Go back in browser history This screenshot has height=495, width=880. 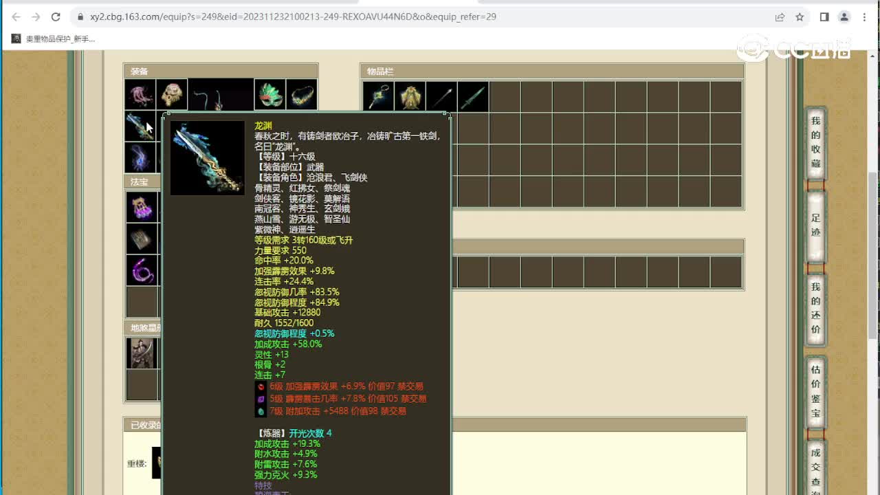[x=16, y=16]
